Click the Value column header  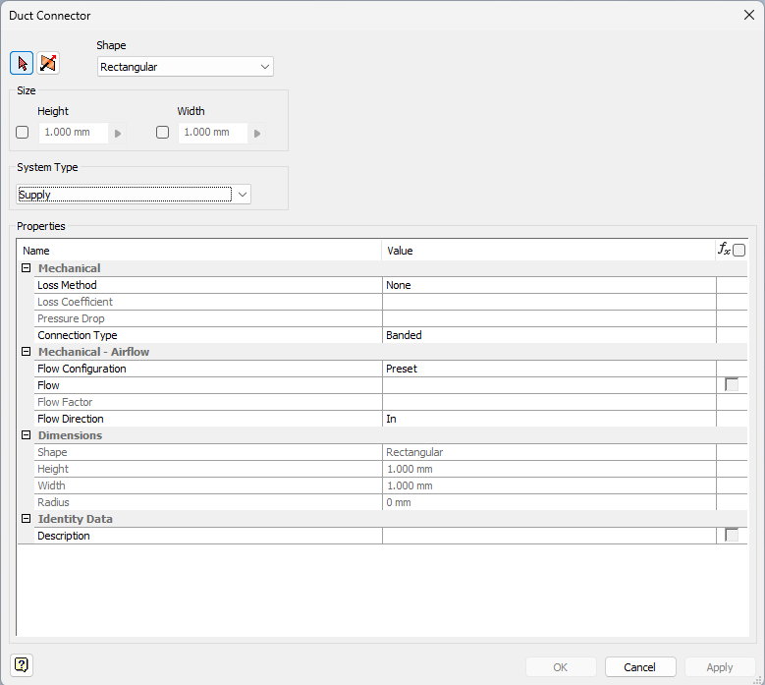548,251
